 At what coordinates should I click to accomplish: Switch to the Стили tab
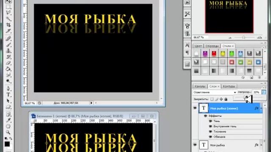click(228, 46)
